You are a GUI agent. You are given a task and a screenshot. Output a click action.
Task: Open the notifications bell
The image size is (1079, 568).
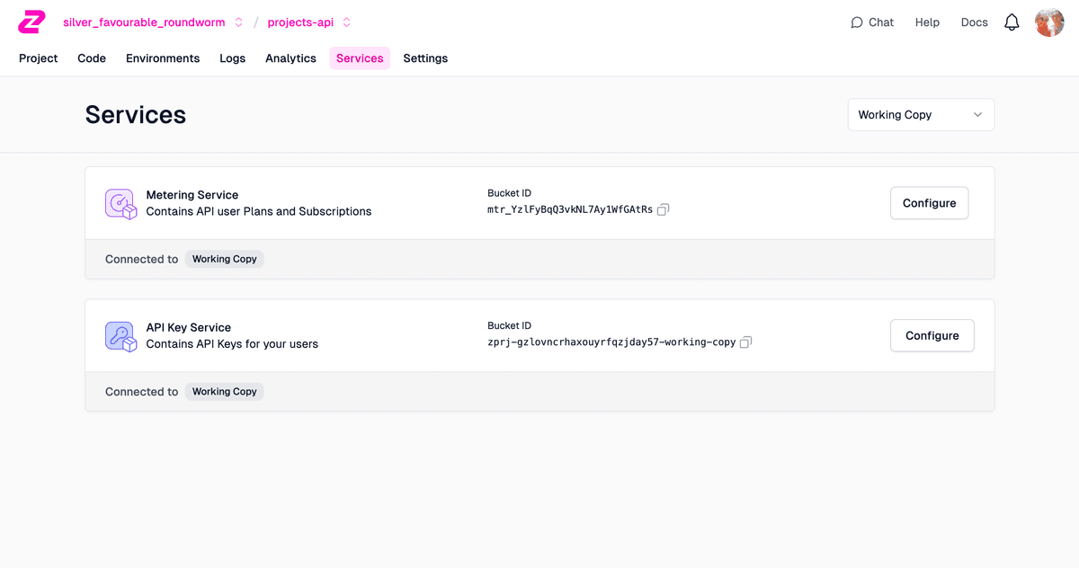[x=1012, y=22]
